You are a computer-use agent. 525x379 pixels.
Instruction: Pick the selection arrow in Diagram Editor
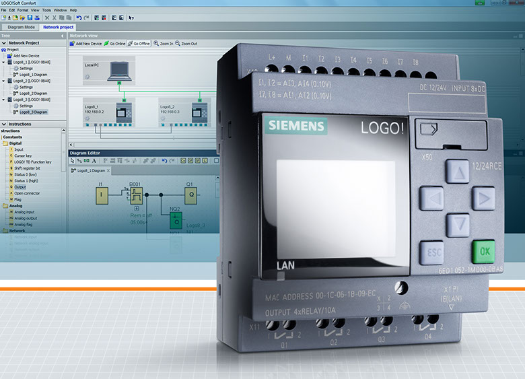(73, 161)
